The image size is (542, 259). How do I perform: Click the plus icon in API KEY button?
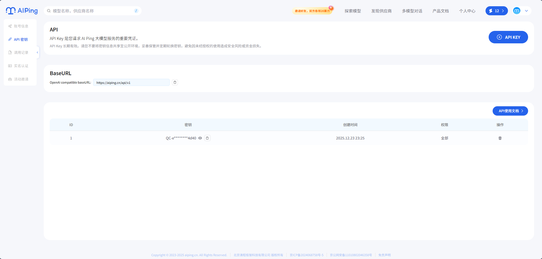[499, 37]
